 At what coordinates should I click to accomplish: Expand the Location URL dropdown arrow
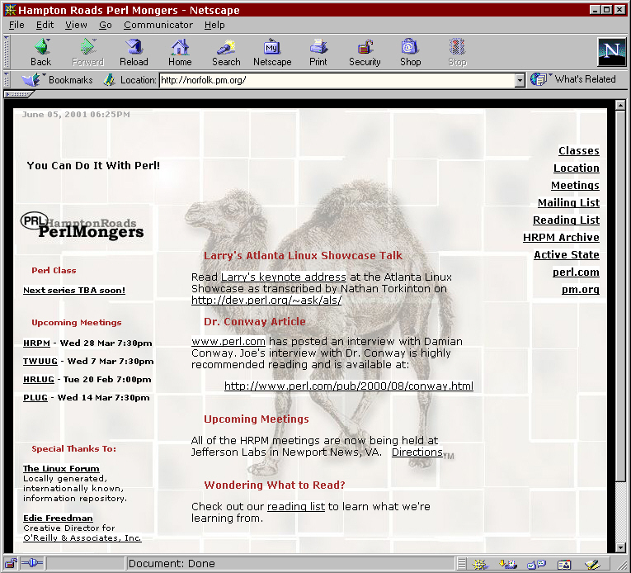point(520,80)
